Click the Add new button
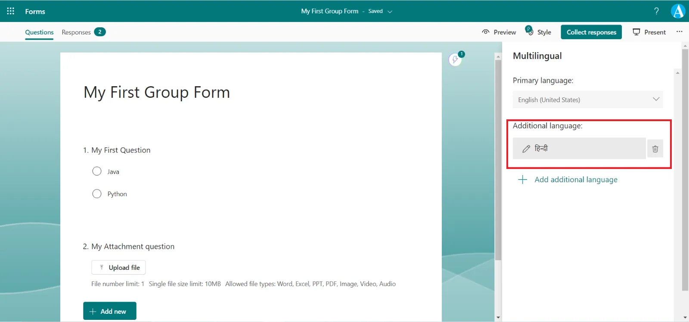The height and width of the screenshot is (322, 689). pos(110,311)
